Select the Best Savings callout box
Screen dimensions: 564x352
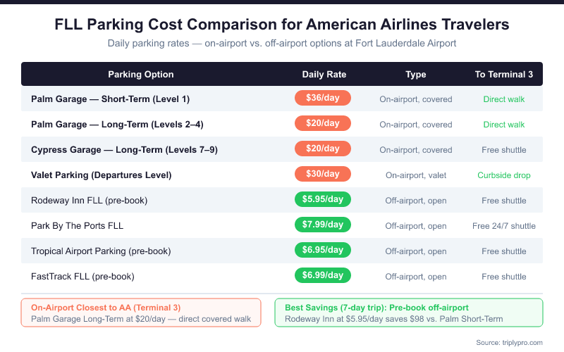point(409,313)
